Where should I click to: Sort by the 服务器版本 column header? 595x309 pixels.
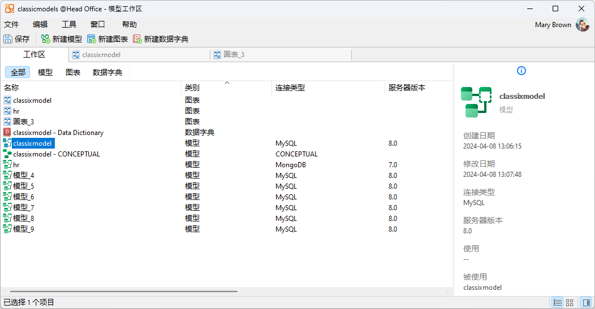click(419, 88)
